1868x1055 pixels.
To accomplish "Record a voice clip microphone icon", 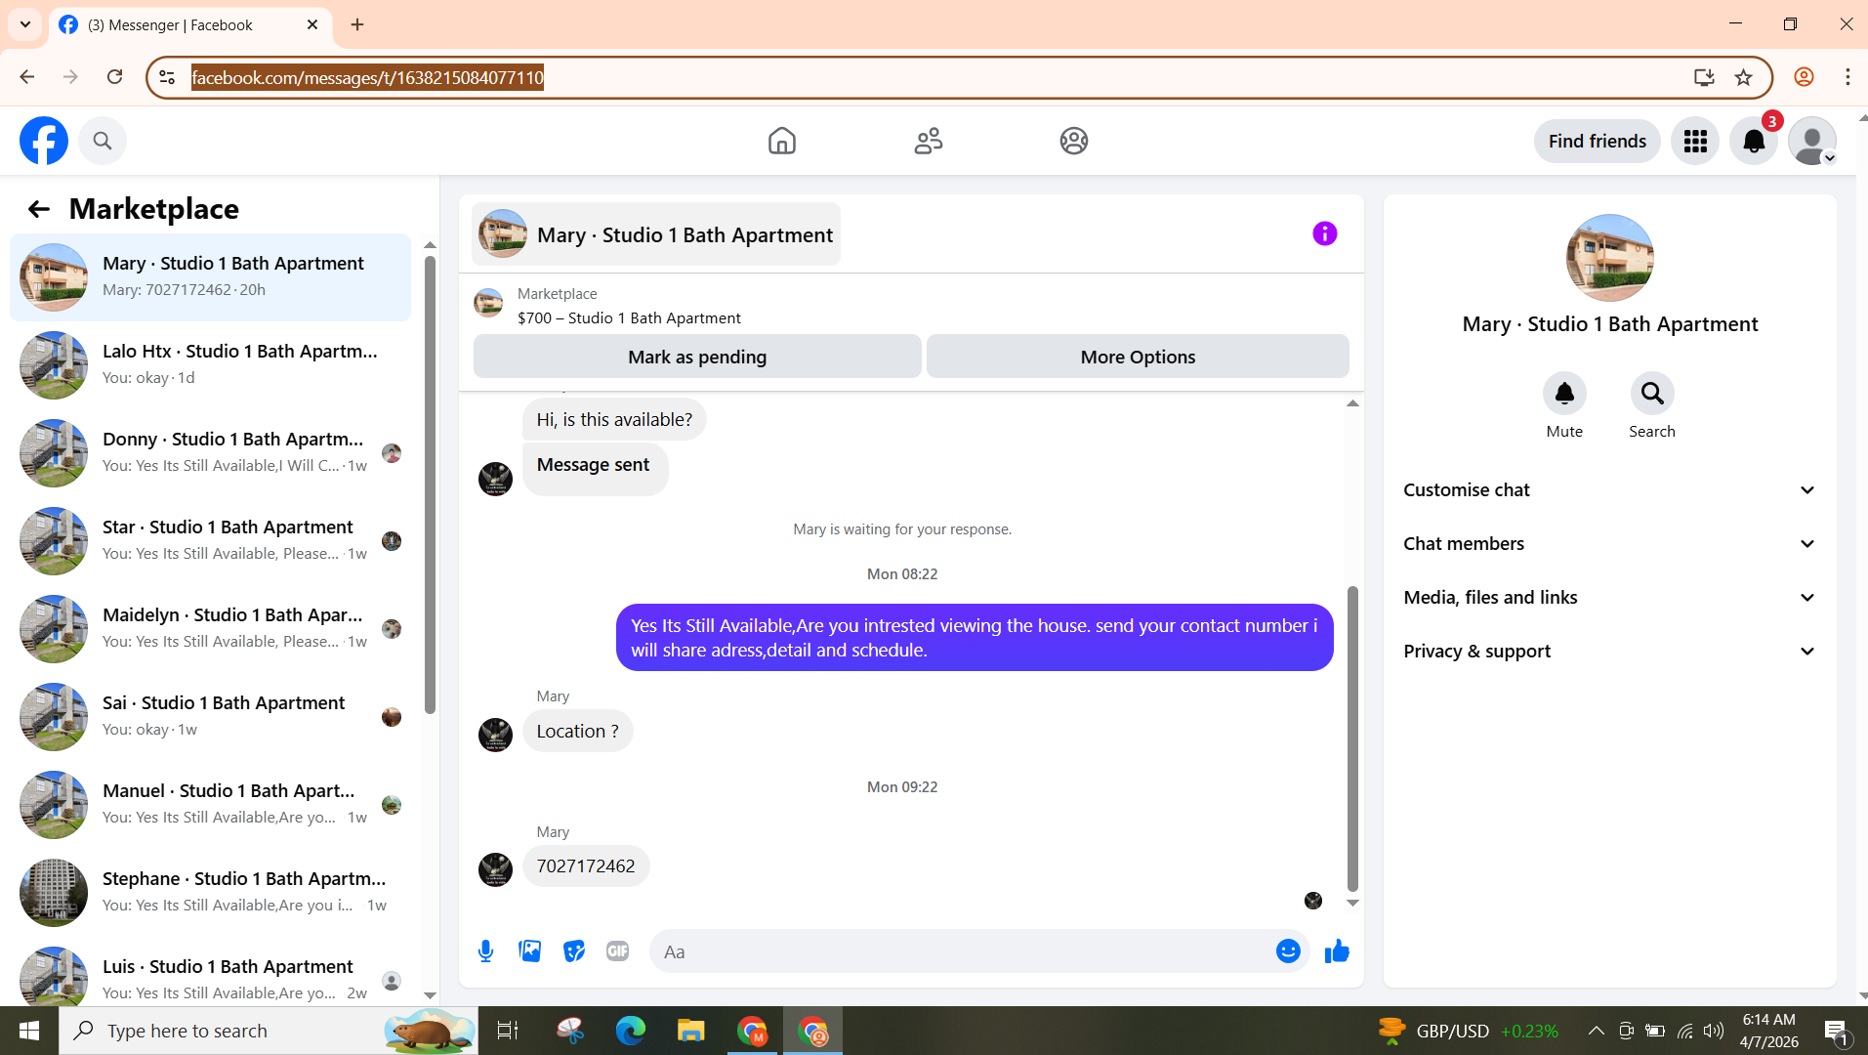I will click(485, 951).
